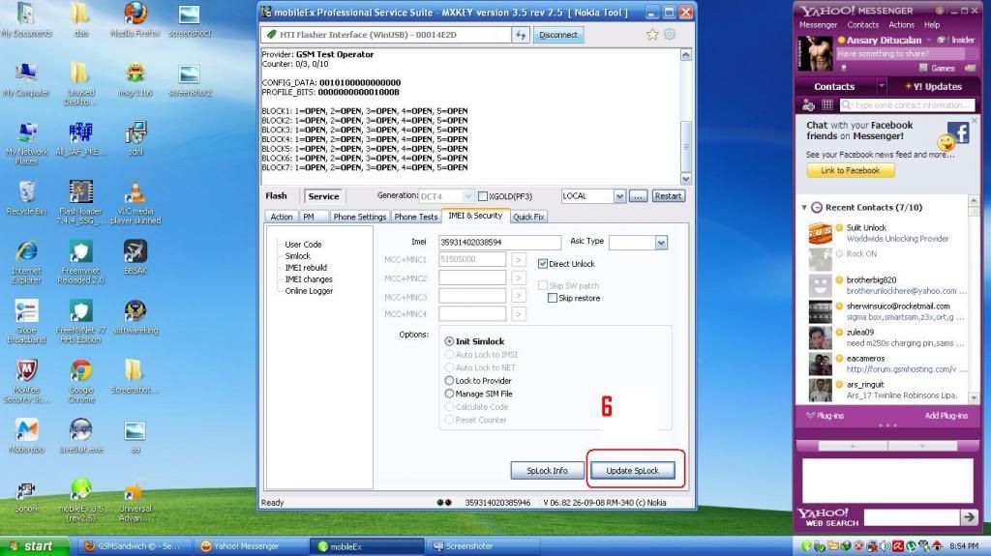Click the Yahoo web search input field
Screen dimensions: 991x556
point(912,517)
